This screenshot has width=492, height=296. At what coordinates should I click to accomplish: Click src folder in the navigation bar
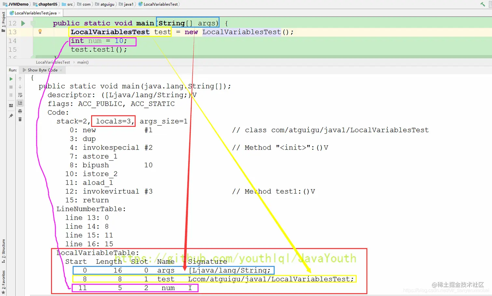coord(67,4)
